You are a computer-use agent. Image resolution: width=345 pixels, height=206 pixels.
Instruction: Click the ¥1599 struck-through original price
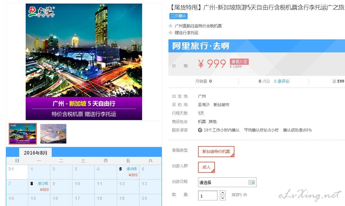tap(236, 66)
